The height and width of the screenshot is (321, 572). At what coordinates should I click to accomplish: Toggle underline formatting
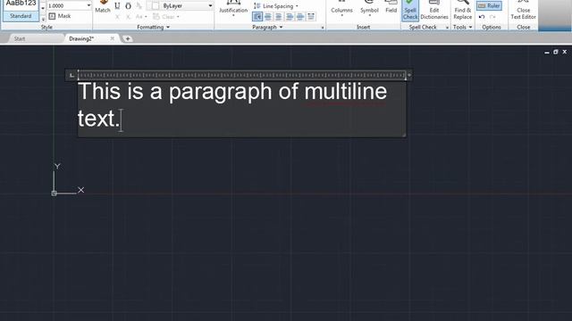pos(117,6)
